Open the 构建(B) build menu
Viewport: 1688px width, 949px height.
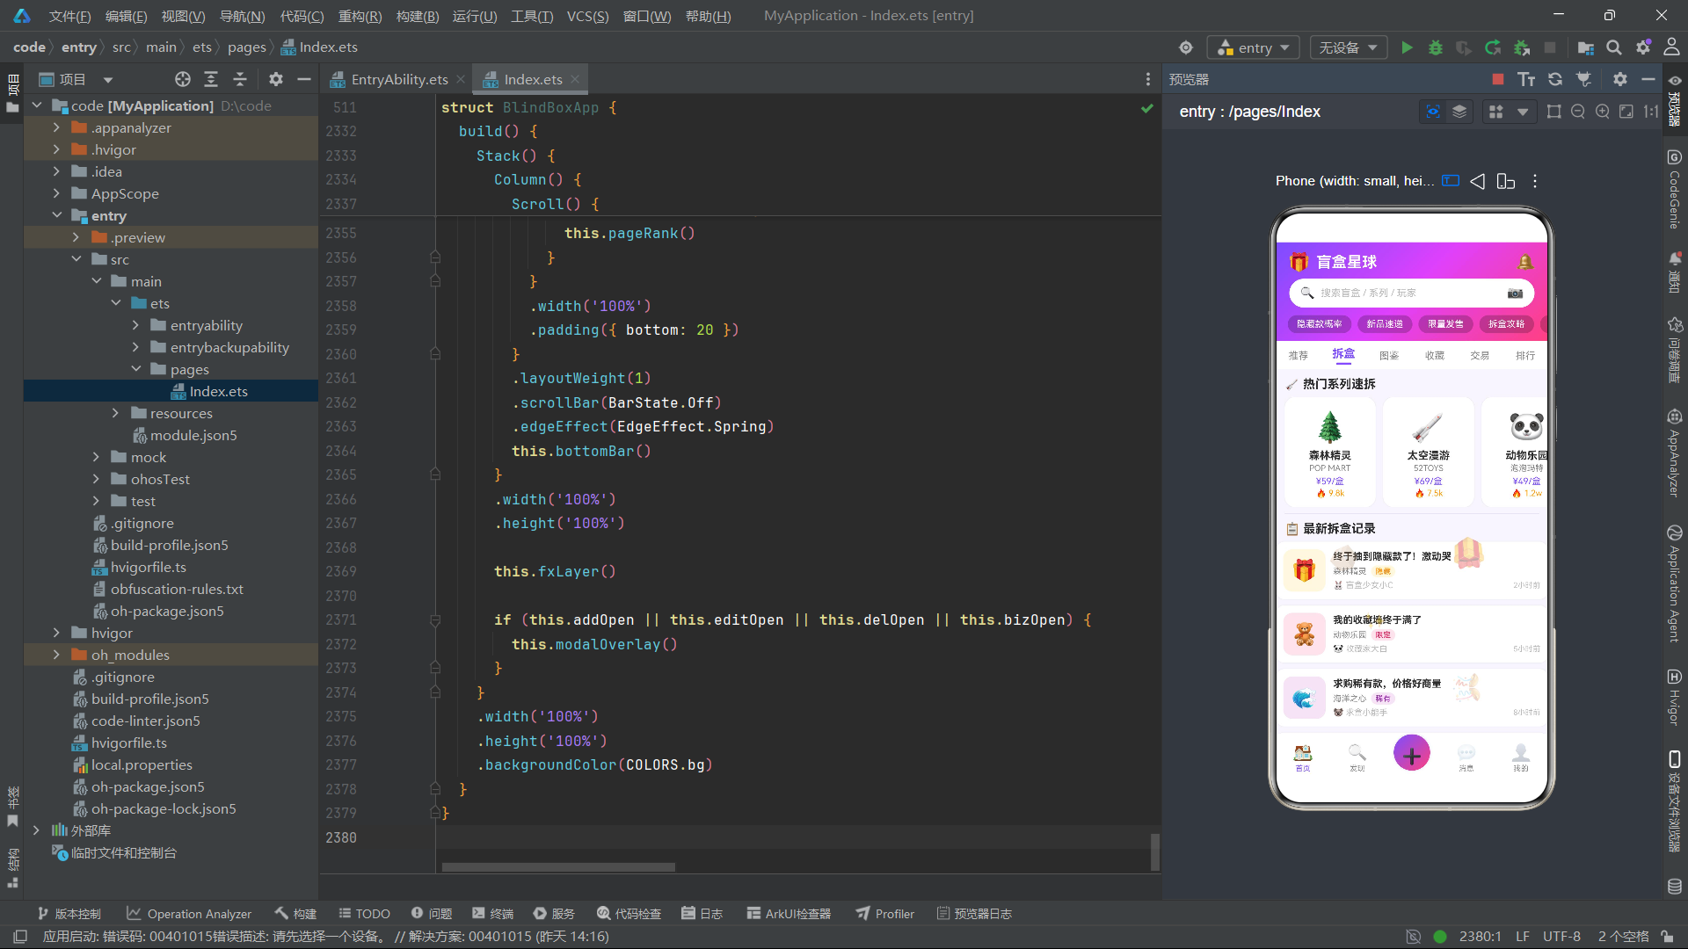pyautogui.click(x=417, y=16)
